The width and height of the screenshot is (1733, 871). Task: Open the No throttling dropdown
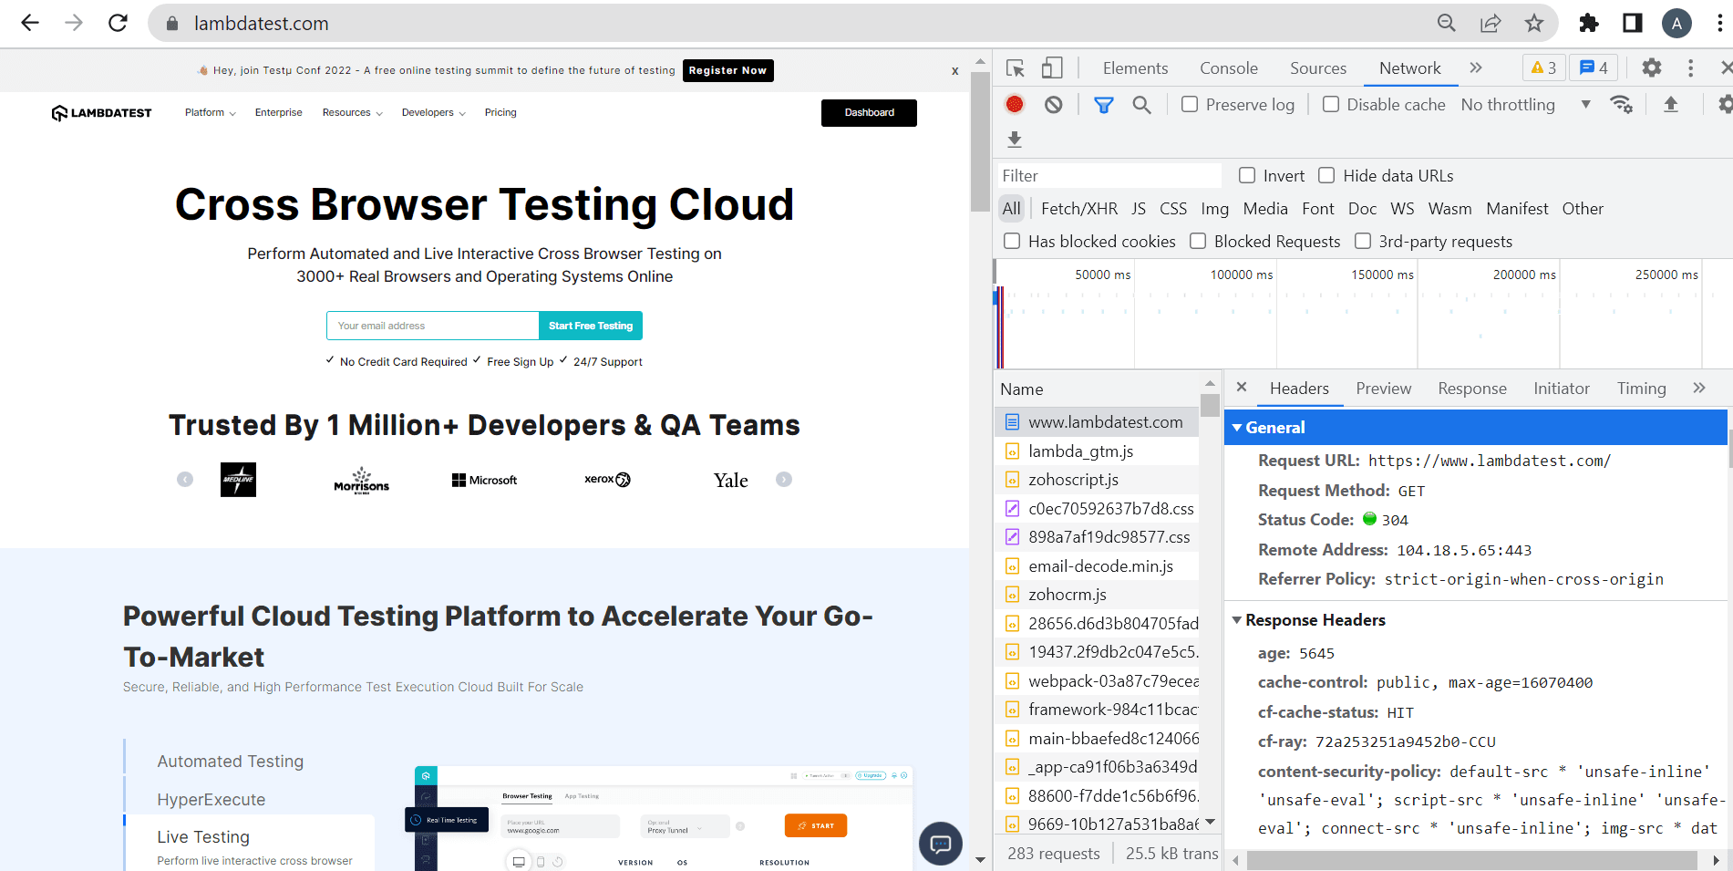click(1525, 105)
